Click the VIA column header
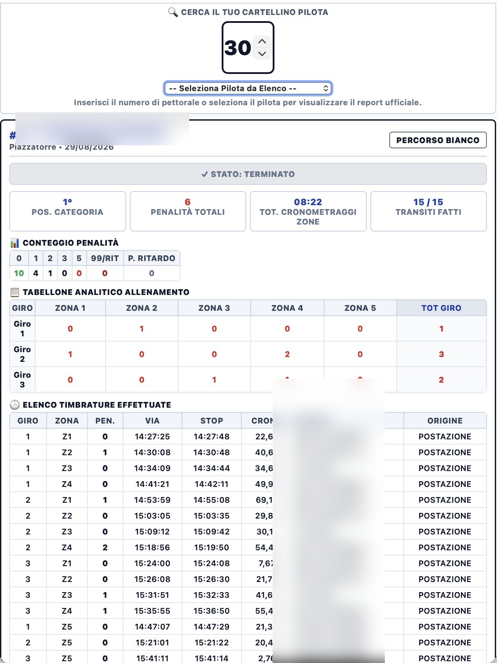Viewport: 497px width, 663px height. click(x=153, y=421)
